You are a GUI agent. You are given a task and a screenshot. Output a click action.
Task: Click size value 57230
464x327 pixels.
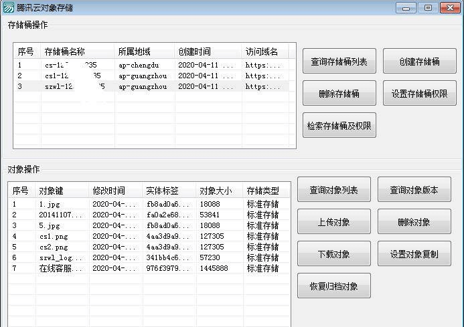pos(210,257)
